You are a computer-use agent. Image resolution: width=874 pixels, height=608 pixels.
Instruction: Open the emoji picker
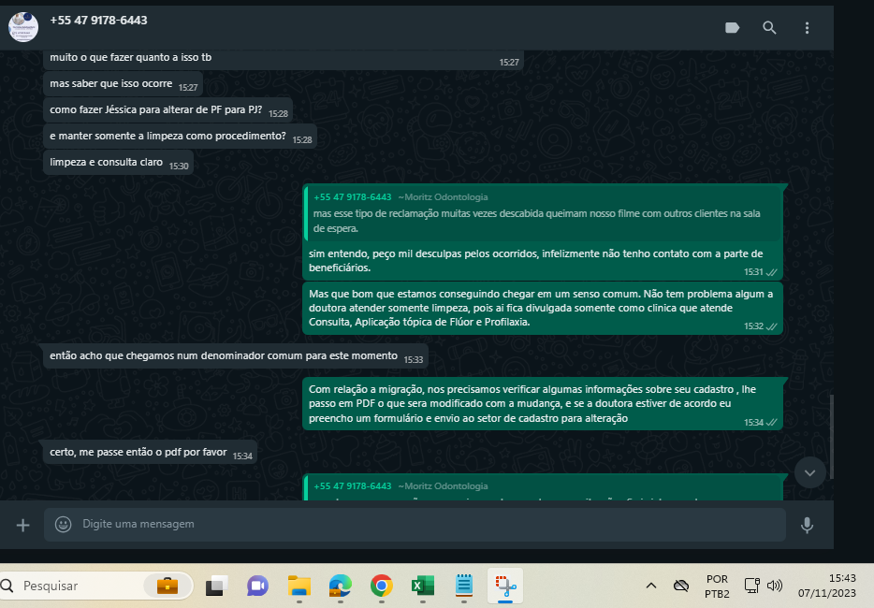[x=64, y=525]
